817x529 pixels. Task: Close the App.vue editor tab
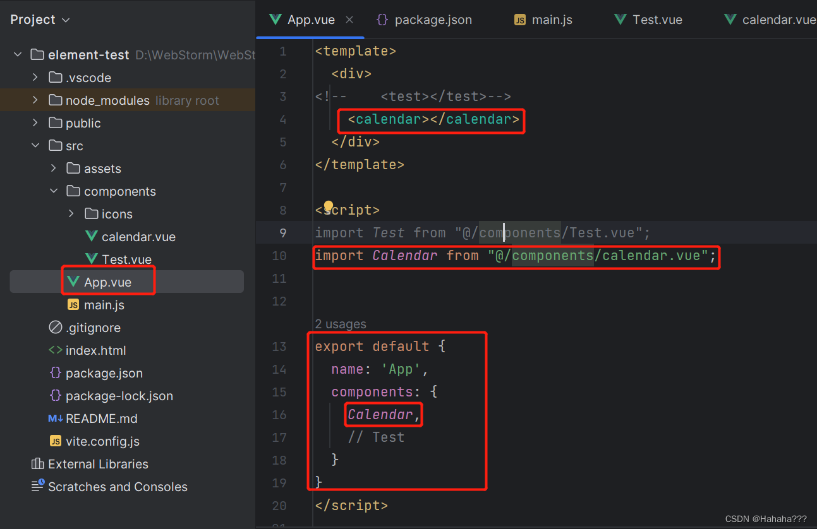349,20
